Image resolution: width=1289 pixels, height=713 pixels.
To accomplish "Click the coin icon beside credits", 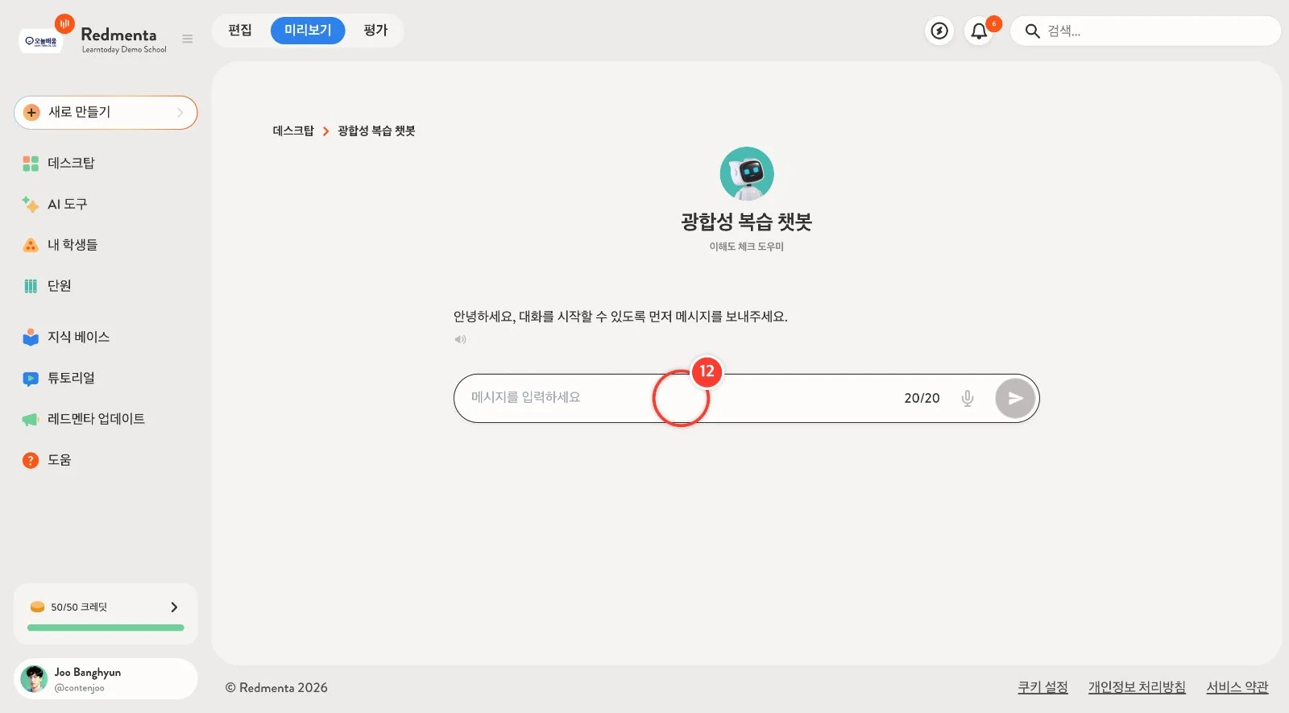I will coord(37,607).
